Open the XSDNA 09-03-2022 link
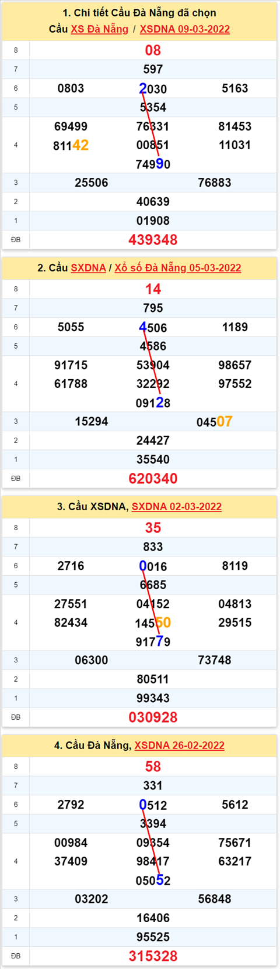The width and height of the screenshot is (280, 969). tap(184, 29)
